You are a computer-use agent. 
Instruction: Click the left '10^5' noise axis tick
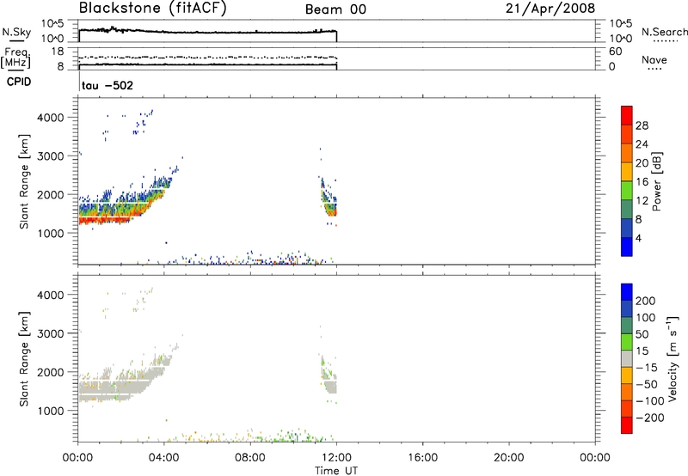tap(52, 23)
